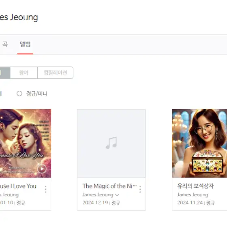The width and height of the screenshot is (227, 227).
Task: Open The Magic of the Ni… album title
Action: [x=109, y=186]
